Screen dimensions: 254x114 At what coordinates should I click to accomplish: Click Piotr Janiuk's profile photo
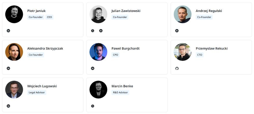(x=14, y=14)
